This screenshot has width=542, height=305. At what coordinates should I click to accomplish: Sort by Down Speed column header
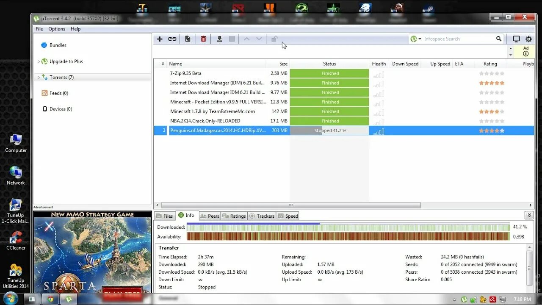pos(405,64)
